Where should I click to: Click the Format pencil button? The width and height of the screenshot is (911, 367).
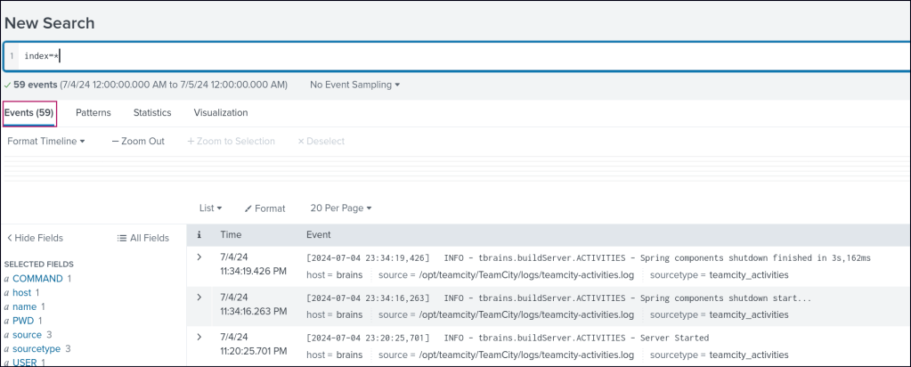pyautogui.click(x=264, y=208)
